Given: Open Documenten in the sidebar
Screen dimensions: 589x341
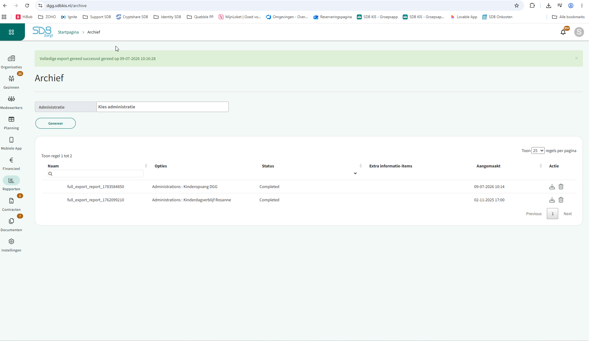Looking at the screenshot, I should (11, 225).
